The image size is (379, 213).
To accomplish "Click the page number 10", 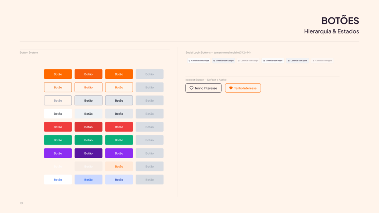I will click(21, 203).
